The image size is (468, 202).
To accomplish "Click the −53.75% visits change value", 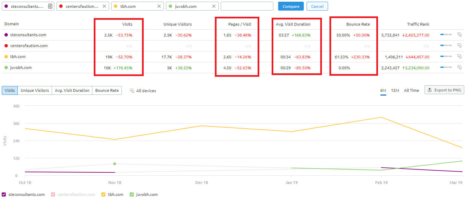I will (x=124, y=35).
